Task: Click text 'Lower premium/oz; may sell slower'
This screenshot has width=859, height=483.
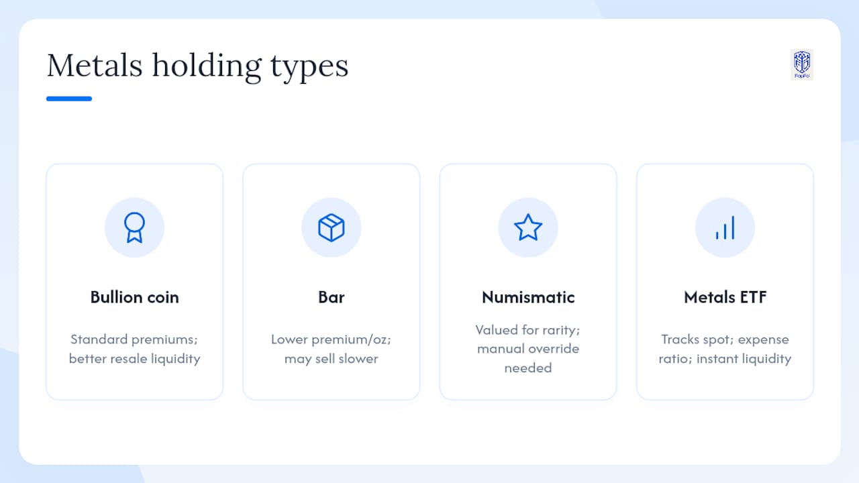Action: (331, 349)
